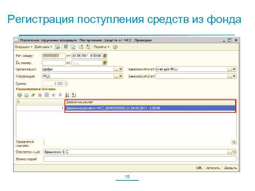Copy row in payment breakdown toolbar
The image size is (255, 191).
coord(27,95)
